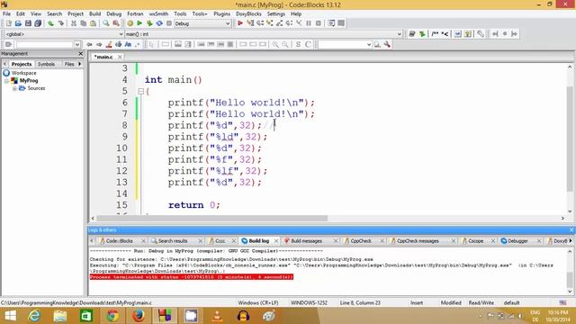Switch to the Files tab
Viewport: 576px width, 324px height.
tap(69, 64)
